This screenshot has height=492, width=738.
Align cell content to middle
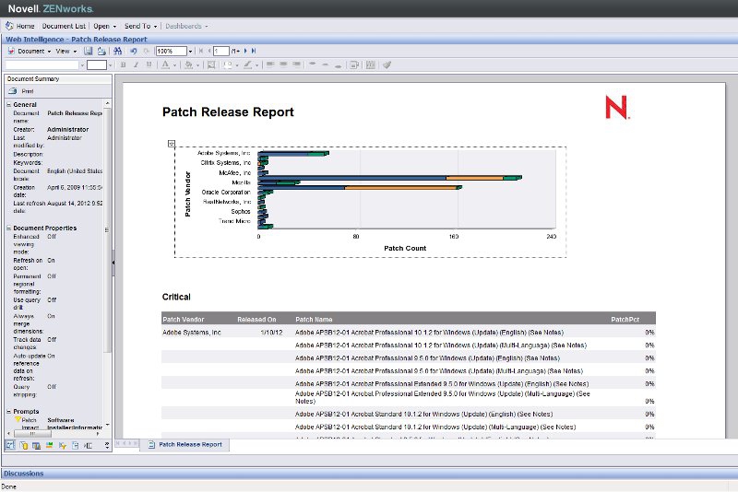pos(326,64)
